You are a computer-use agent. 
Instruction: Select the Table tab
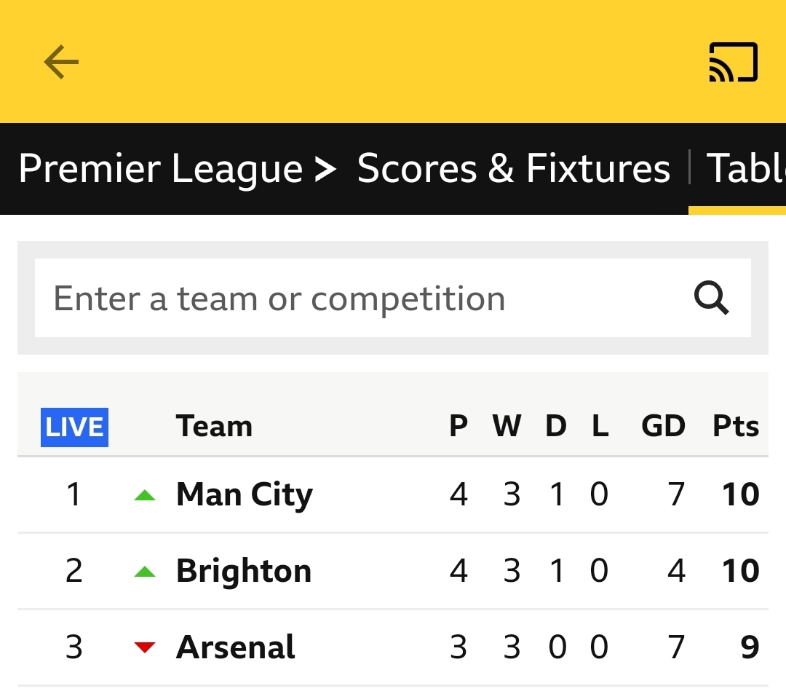[746, 168]
